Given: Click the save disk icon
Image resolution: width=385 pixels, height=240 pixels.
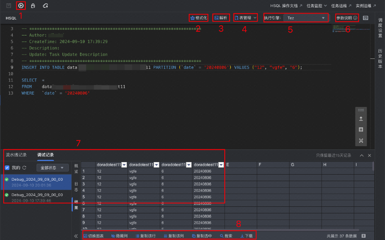Looking at the screenshot, I should click(x=9, y=6).
